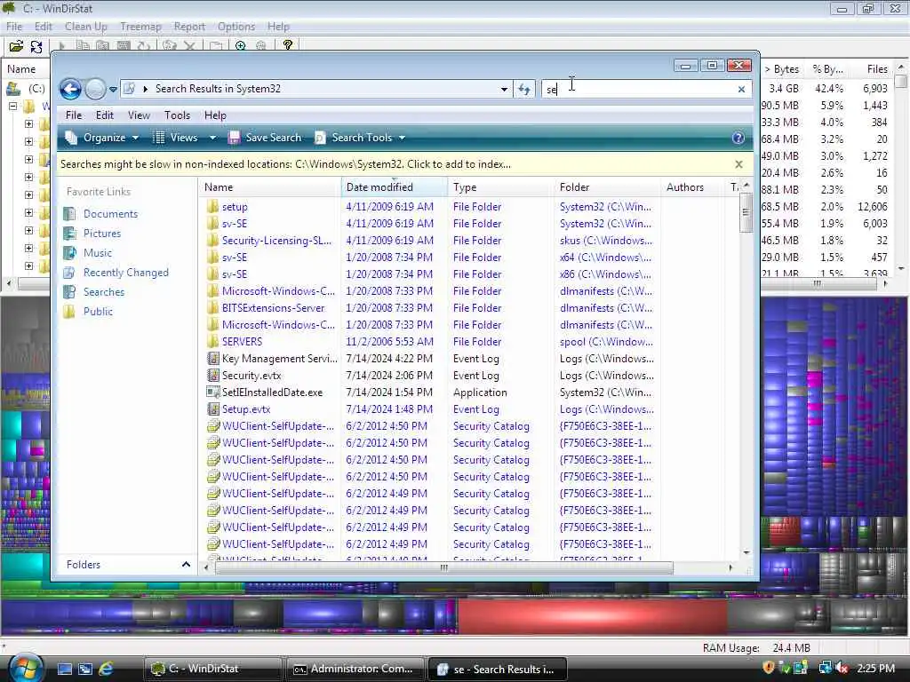This screenshot has height=682, width=910.
Task: Open the Explorer Tools menu
Action: [177, 115]
